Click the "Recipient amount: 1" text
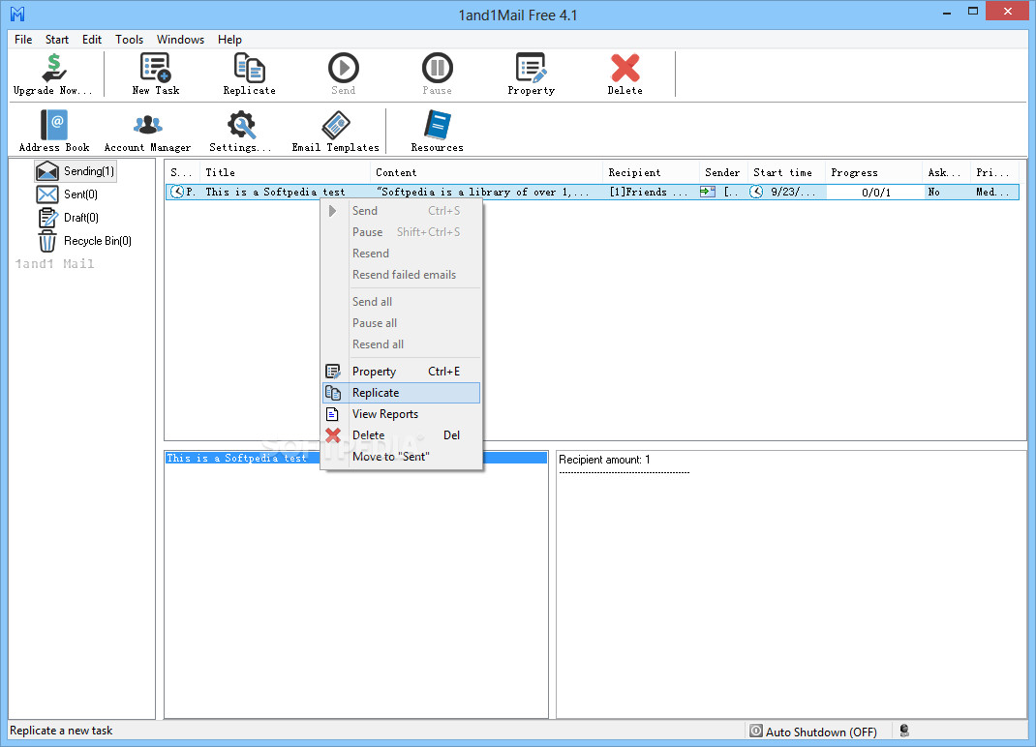Image resolution: width=1036 pixels, height=747 pixels. click(604, 460)
